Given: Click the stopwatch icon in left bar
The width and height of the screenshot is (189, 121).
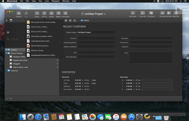Looking at the screenshot, I should click(7, 20).
